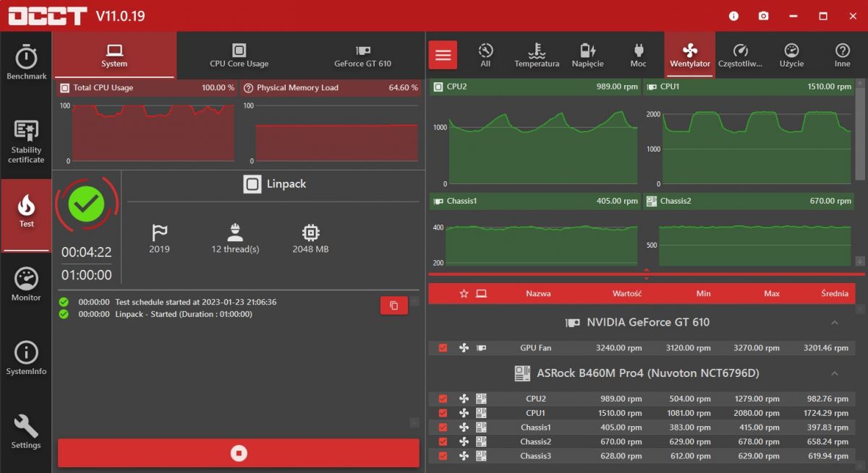Click the scroll-down arrow under graphs scrollbar
The height and width of the screenshot is (473, 868).
click(x=860, y=261)
